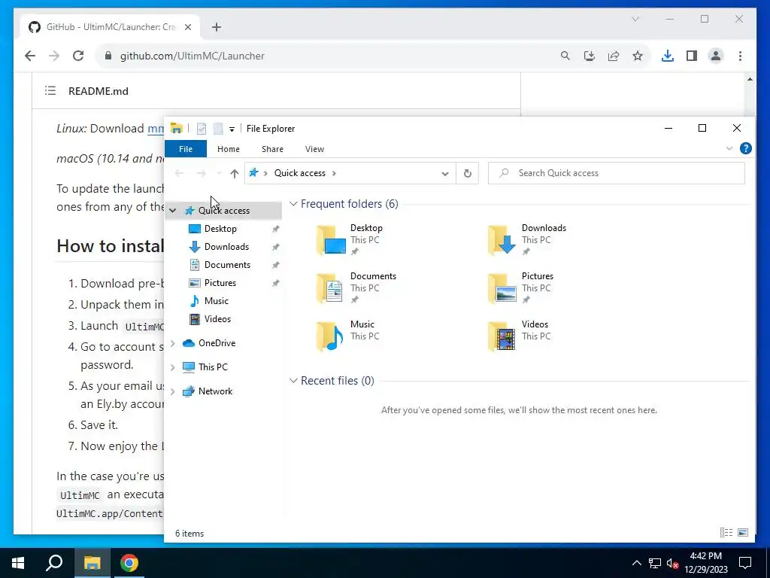The height and width of the screenshot is (578, 770).
Task: Click the muted volume tray icon
Action: pyautogui.click(x=672, y=563)
